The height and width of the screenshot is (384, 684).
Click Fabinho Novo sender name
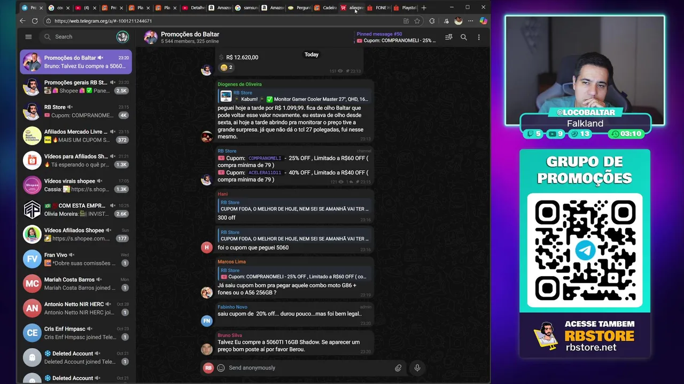pos(232,307)
